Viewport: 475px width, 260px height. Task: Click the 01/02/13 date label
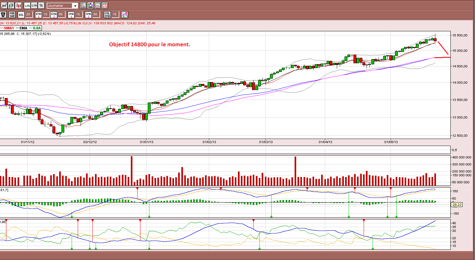click(x=209, y=142)
